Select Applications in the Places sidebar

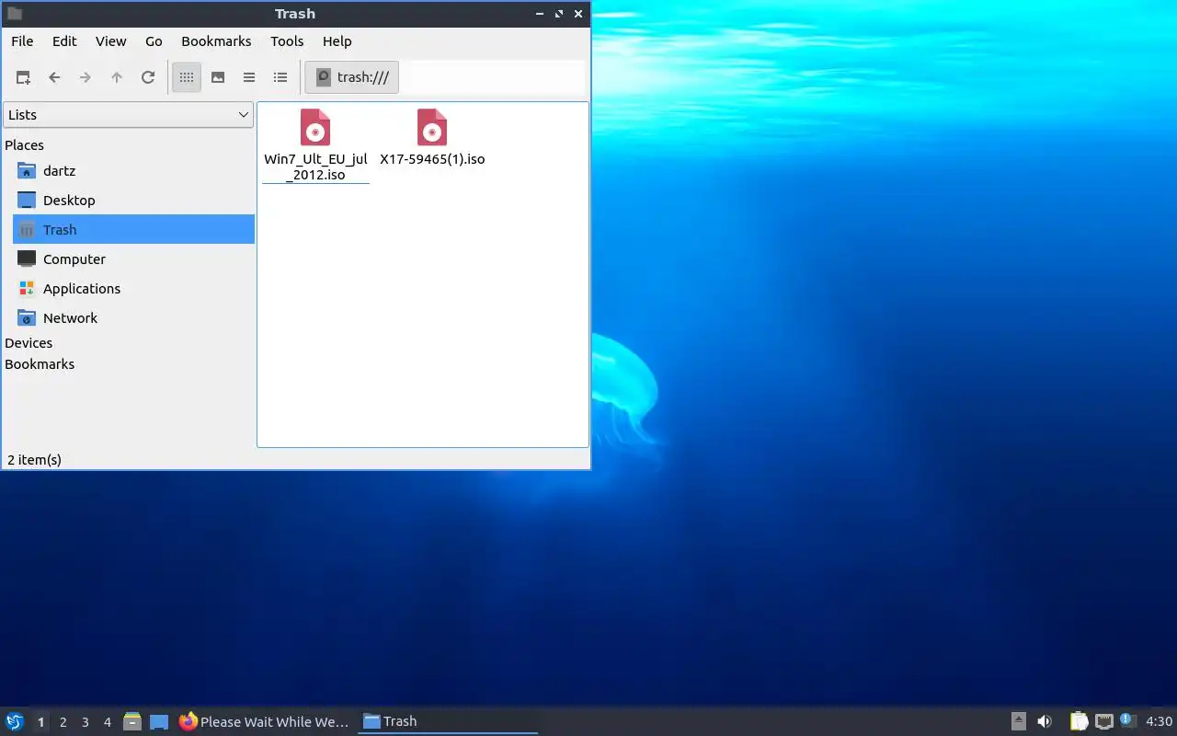pos(133,289)
